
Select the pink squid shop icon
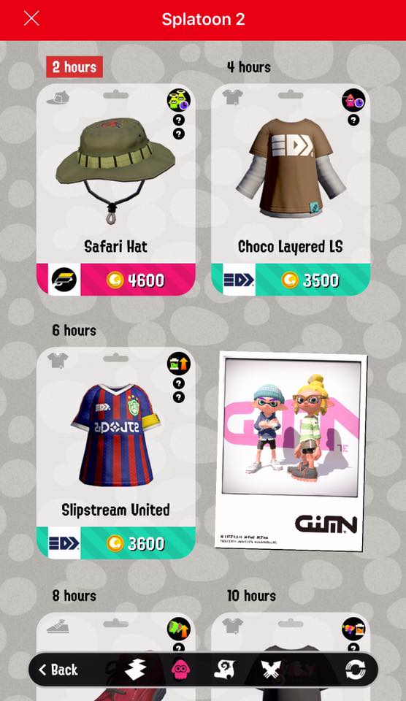click(180, 670)
